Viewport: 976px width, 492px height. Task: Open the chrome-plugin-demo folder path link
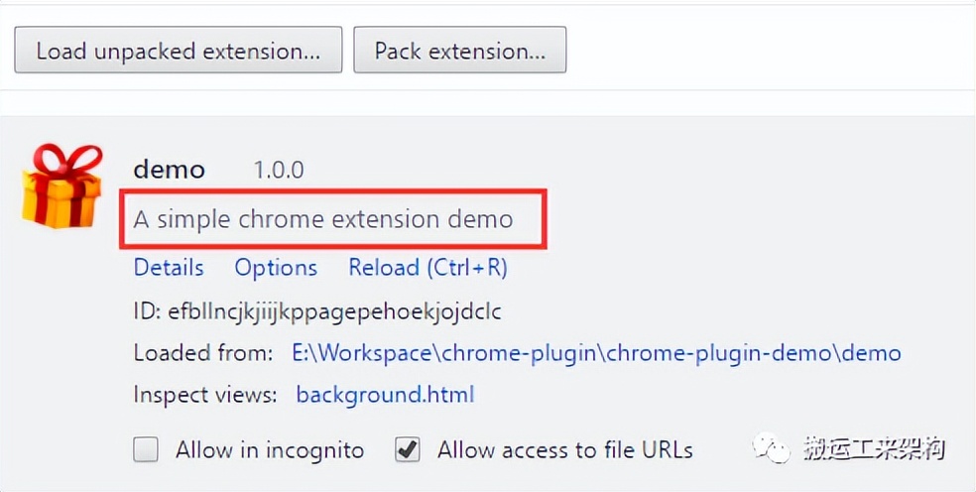point(596,353)
